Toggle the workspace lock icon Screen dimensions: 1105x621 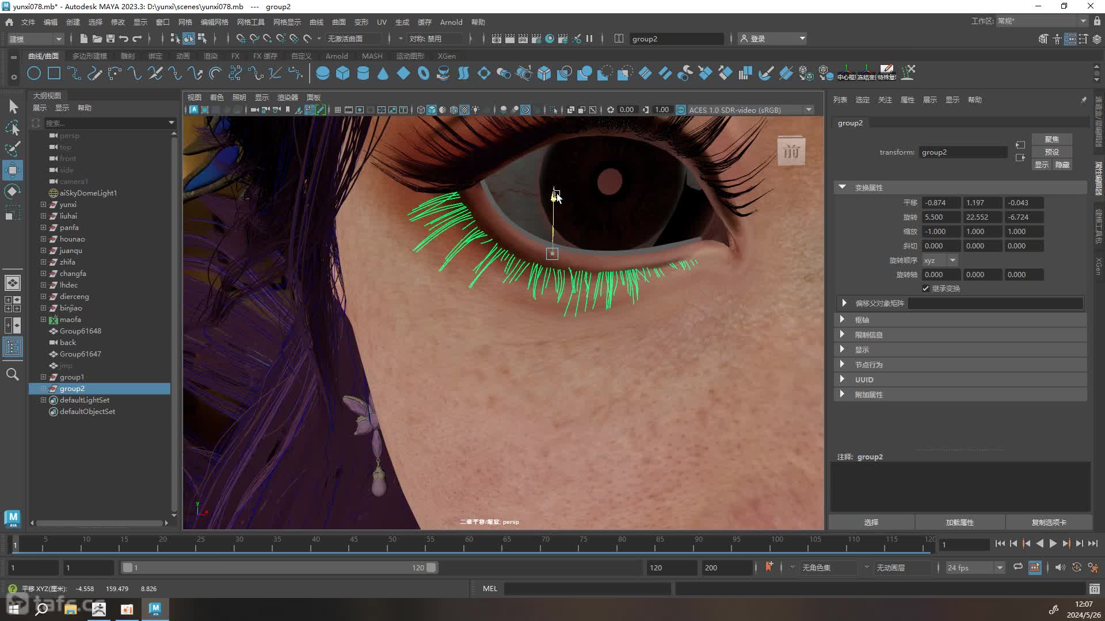[x=1097, y=21]
